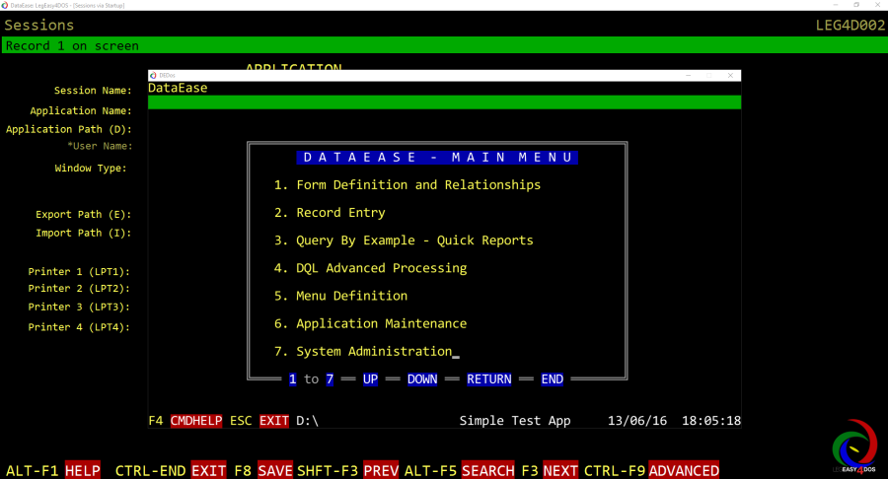This screenshot has height=479, width=888.
Task: Click ADVANCED next to CTRL-F9
Action: (684, 470)
